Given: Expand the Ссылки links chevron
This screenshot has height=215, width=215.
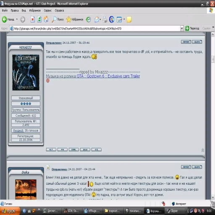Looking at the screenshot, I should tap(213, 27).
